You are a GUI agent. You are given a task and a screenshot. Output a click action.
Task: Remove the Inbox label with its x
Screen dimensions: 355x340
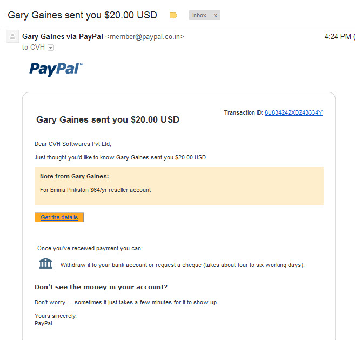pos(216,15)
